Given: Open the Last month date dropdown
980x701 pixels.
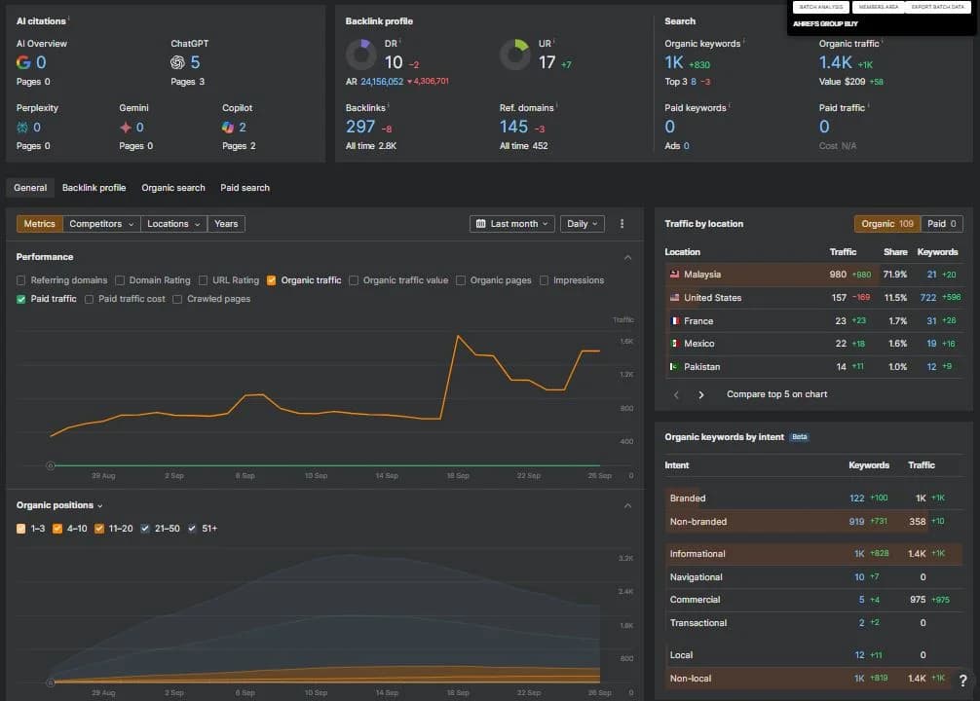Looking at the screenshot, I should click(x=511, y=224).
